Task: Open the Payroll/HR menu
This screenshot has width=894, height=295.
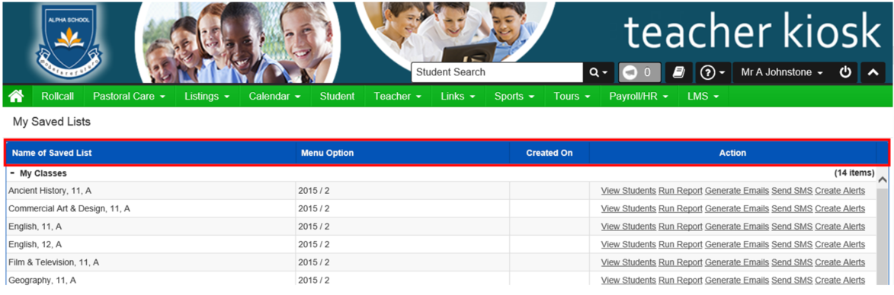Action: (639, 97)
